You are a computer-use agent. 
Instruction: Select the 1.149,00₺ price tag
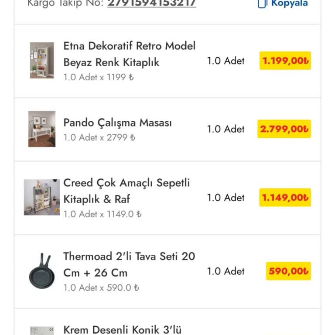click(x=285, y=198)
